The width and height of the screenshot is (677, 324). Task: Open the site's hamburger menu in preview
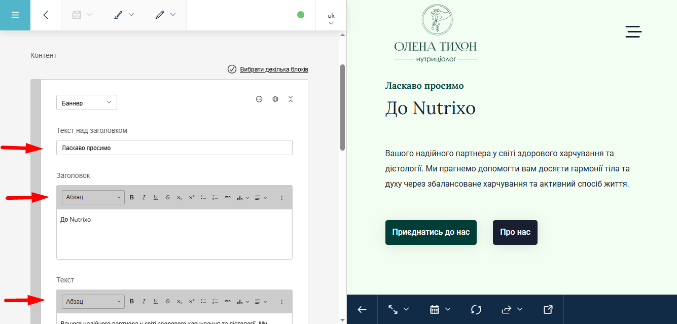[633, 31]
